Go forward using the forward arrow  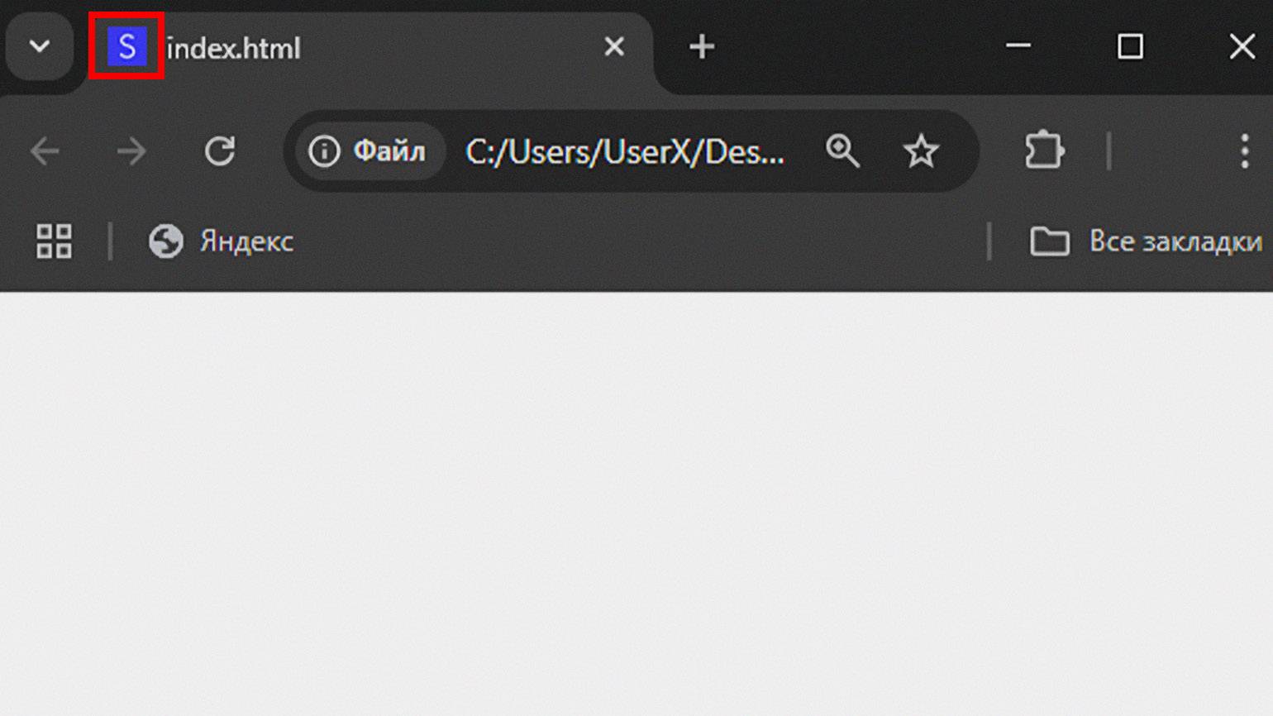131,151
